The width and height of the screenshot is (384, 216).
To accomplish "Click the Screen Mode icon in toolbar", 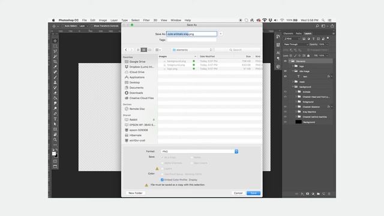I will pos(55,167).
